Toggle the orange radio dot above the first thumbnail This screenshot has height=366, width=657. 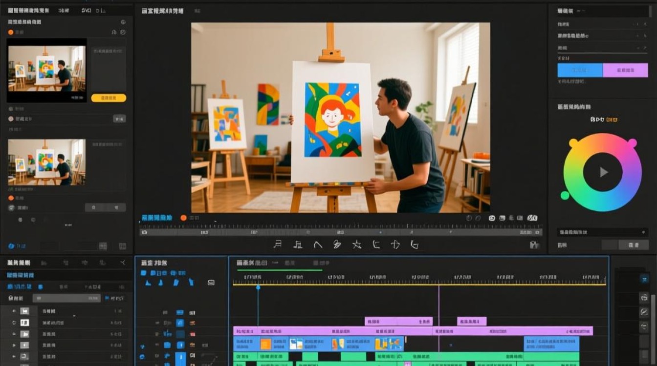click(11, 32)
